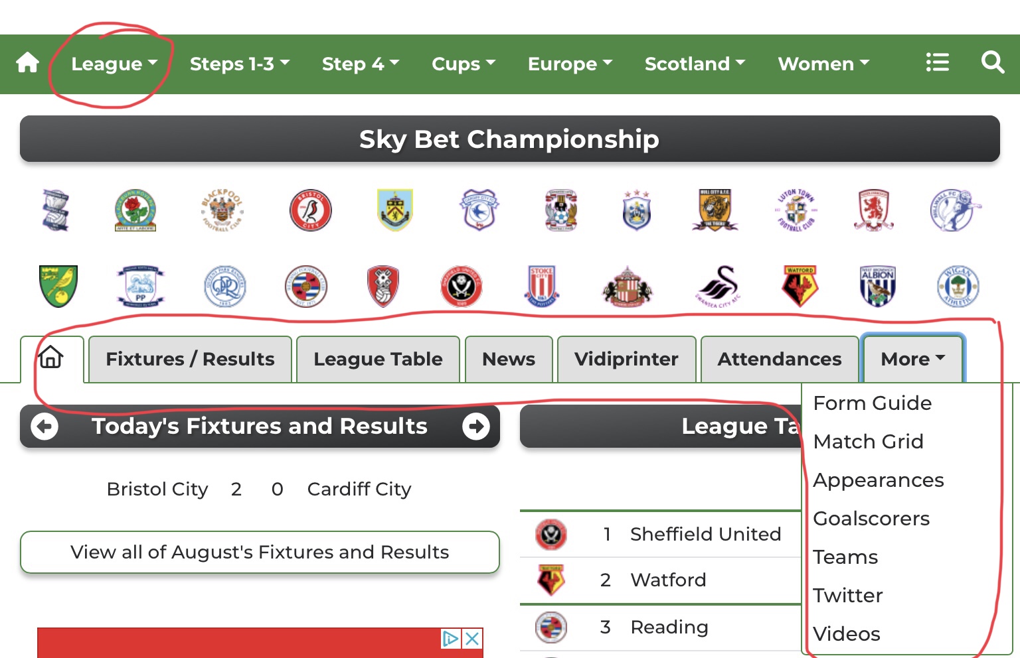Switch to the League Table tab

[378, 359]
